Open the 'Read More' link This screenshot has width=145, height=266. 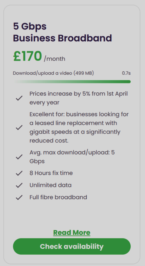tap(72, 233)
